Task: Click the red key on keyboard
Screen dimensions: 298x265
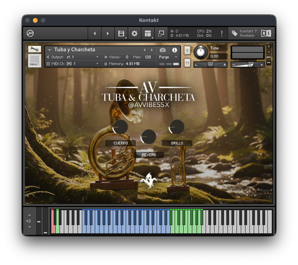Action: coord(53,229)
